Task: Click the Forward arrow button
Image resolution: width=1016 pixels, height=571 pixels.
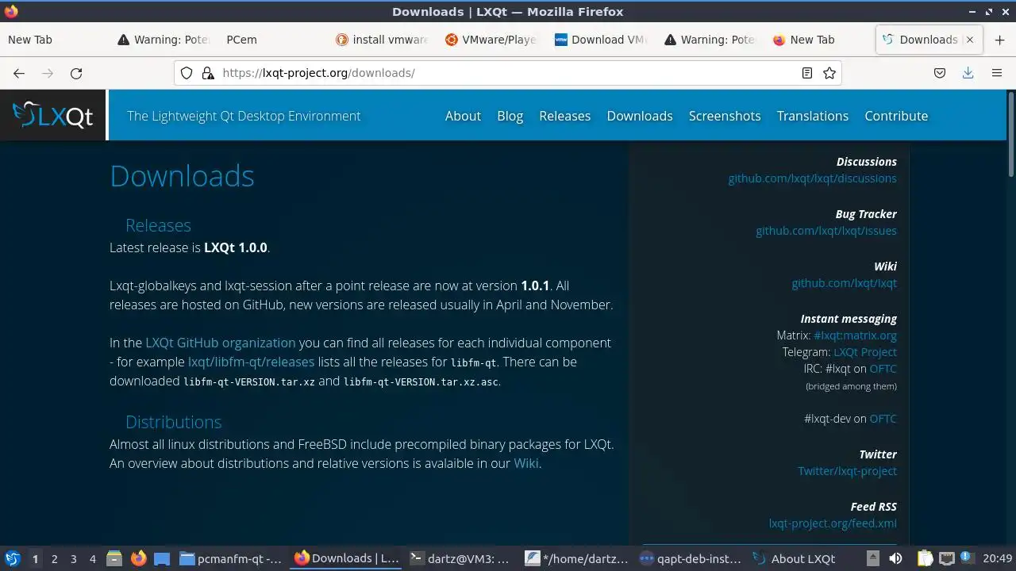Action: pos(48,73)
